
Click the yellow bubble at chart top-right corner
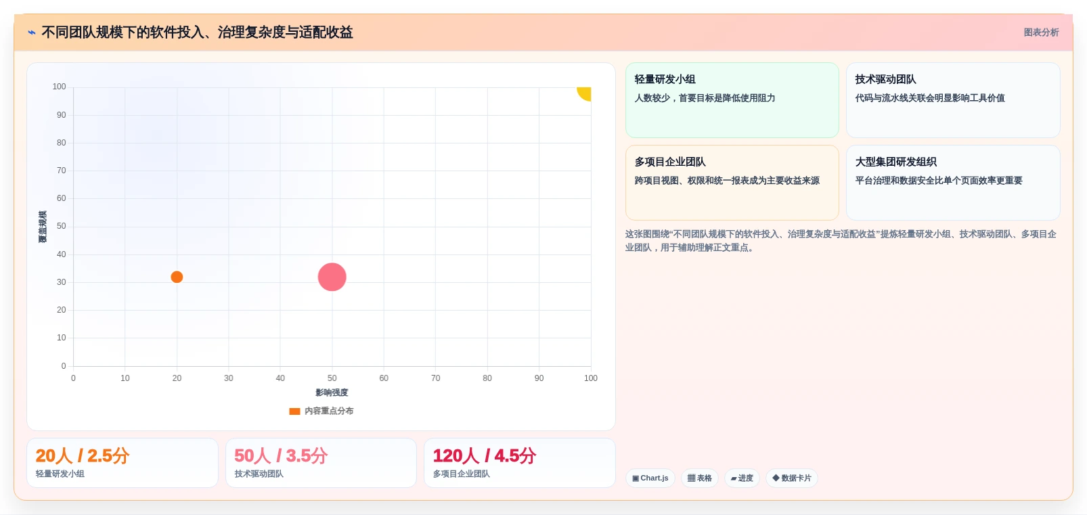click(x=585, y=93)
